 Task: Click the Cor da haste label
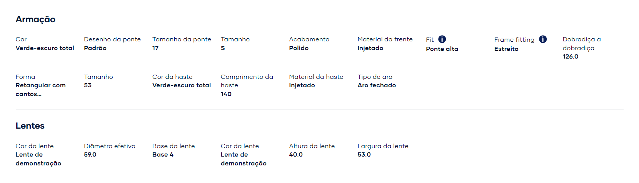point(172,77)
